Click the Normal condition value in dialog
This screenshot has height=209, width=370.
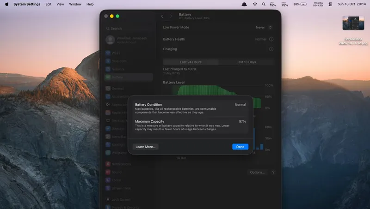pos(240,104)
